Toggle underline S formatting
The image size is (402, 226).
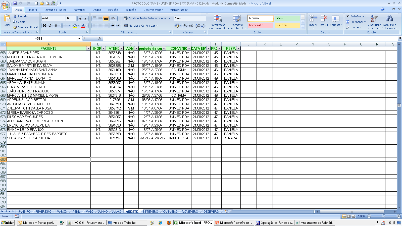point(56,26)
